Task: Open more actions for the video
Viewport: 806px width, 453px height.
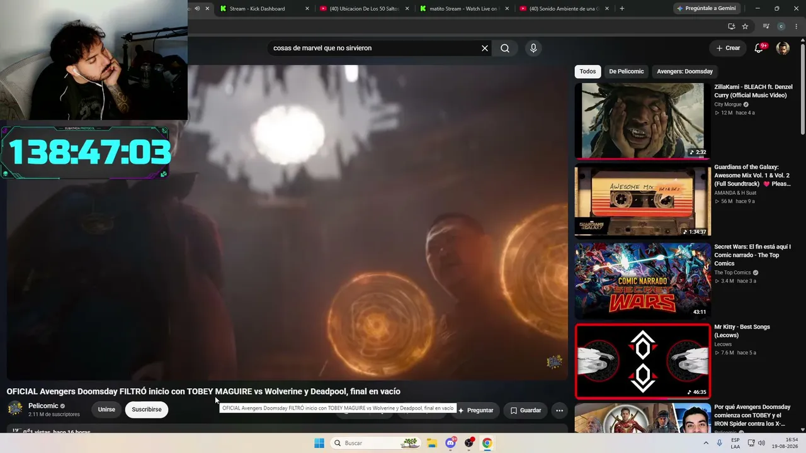Action: tap(559, 410)
